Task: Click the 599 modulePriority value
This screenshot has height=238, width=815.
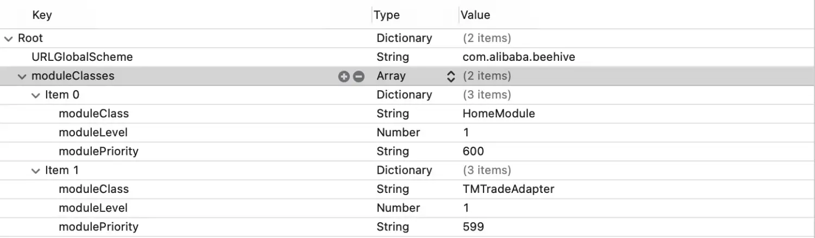Action: [473, 227]
